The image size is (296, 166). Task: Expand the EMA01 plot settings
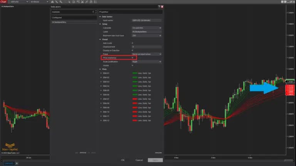pos(101,73)
